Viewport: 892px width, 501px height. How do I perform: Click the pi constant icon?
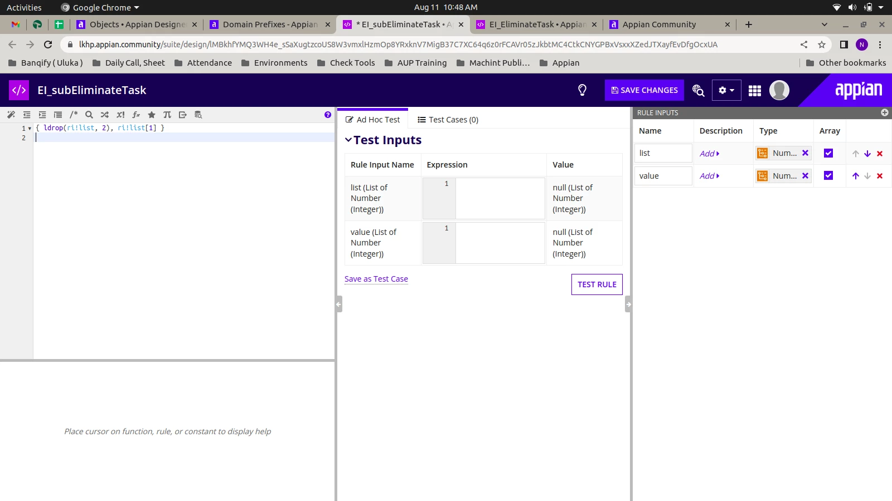[x=167, y=115]
